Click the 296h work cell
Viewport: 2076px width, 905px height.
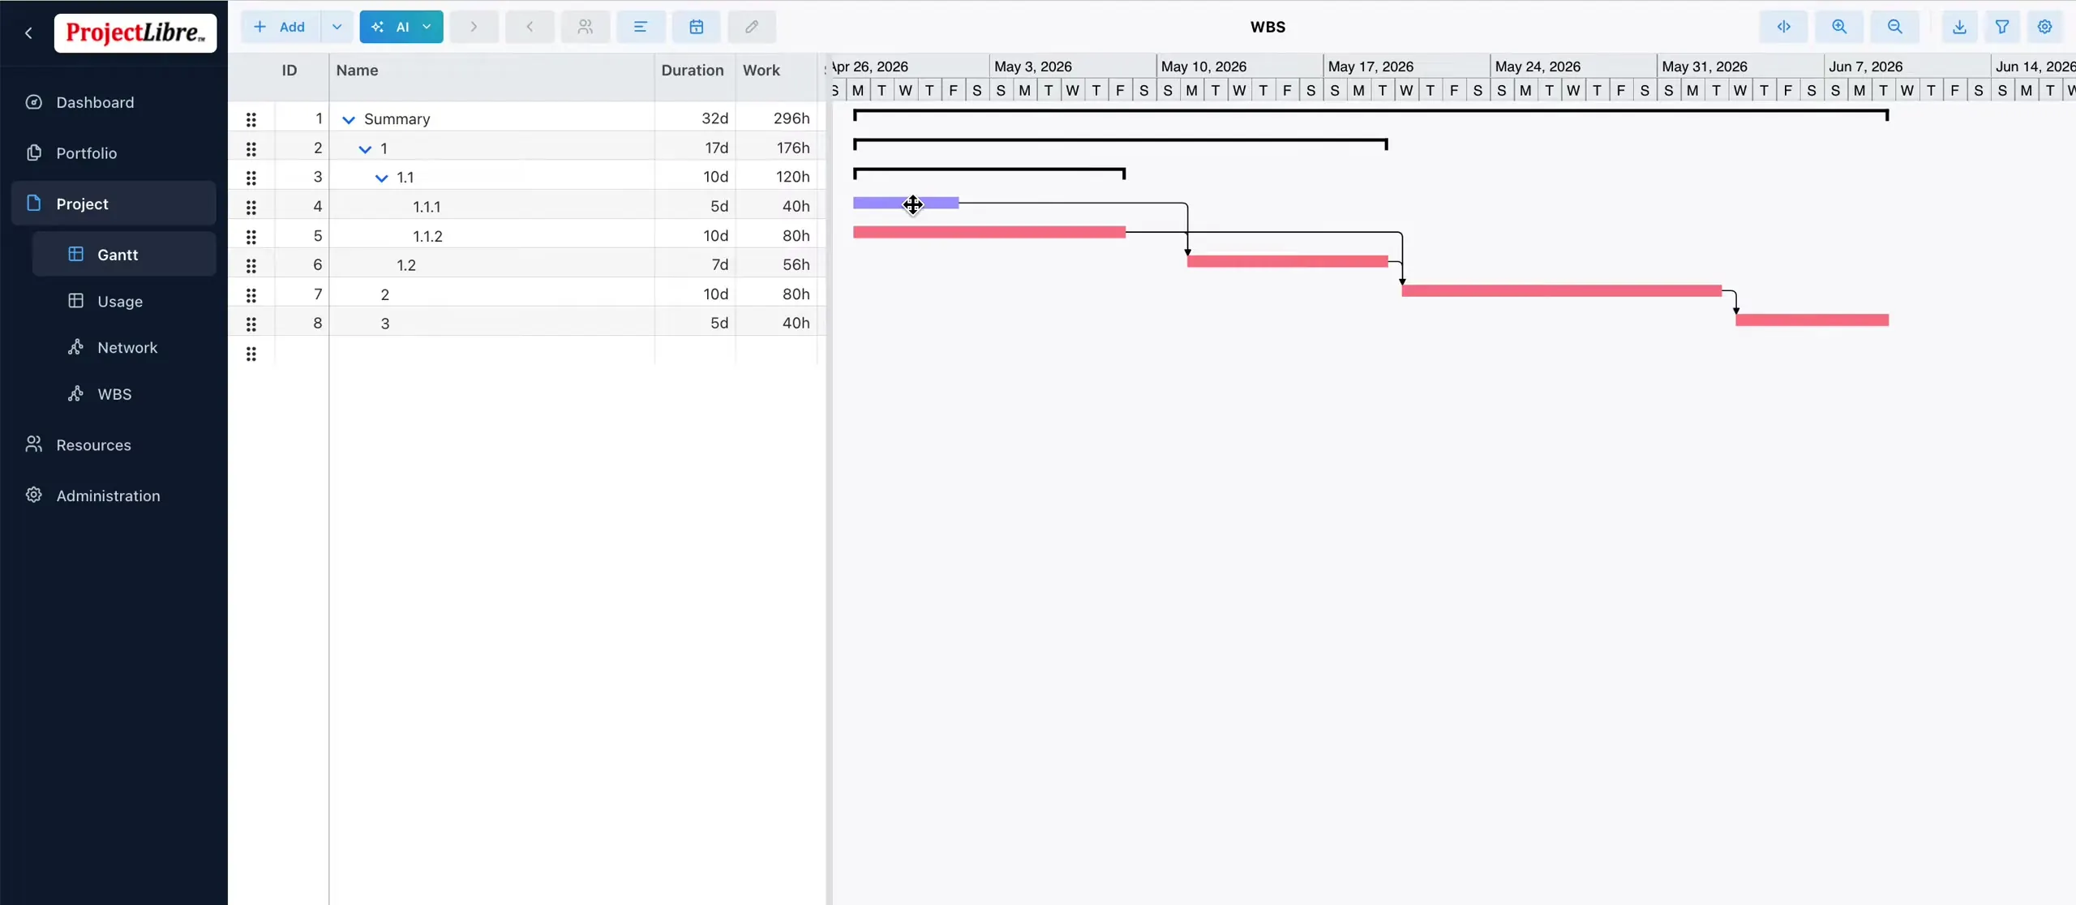(776, 118)
